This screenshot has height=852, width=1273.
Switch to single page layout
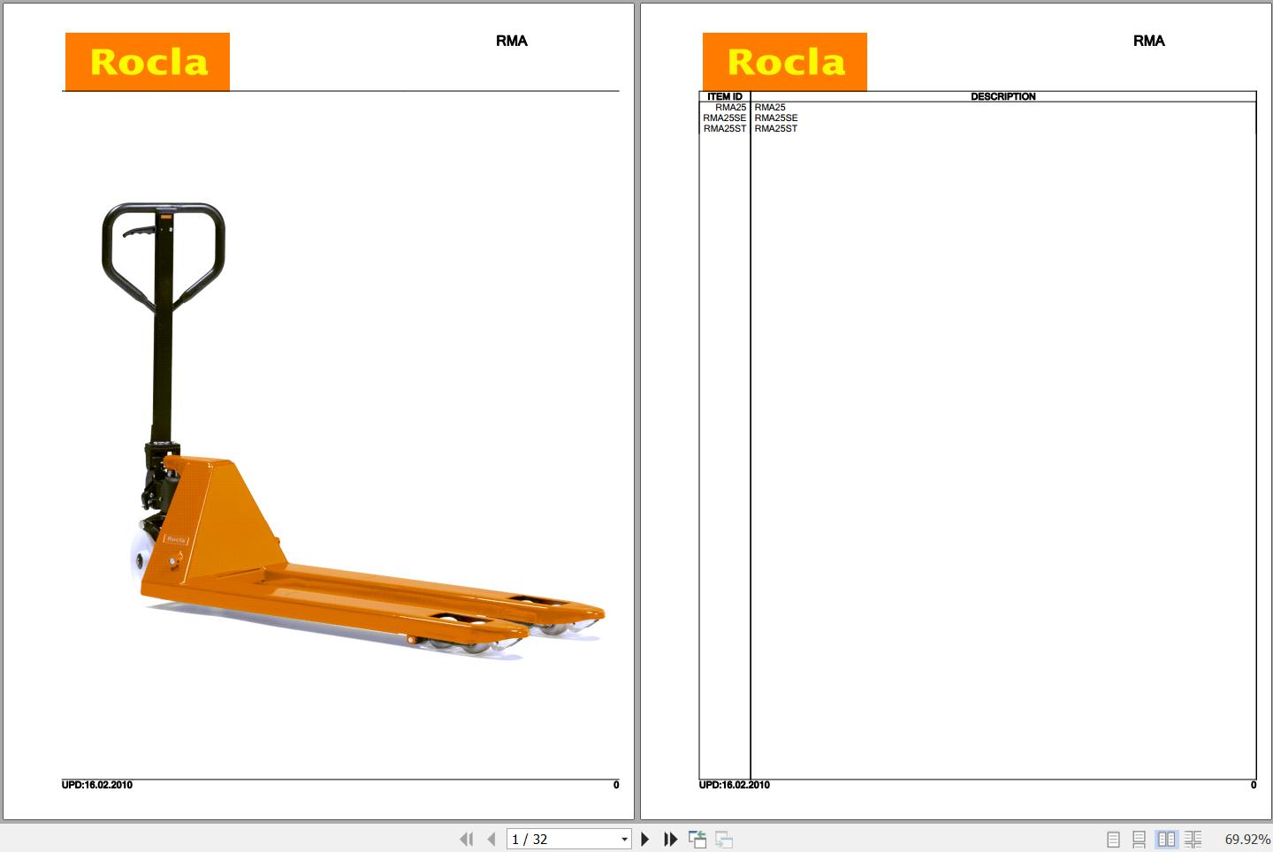1113,839
